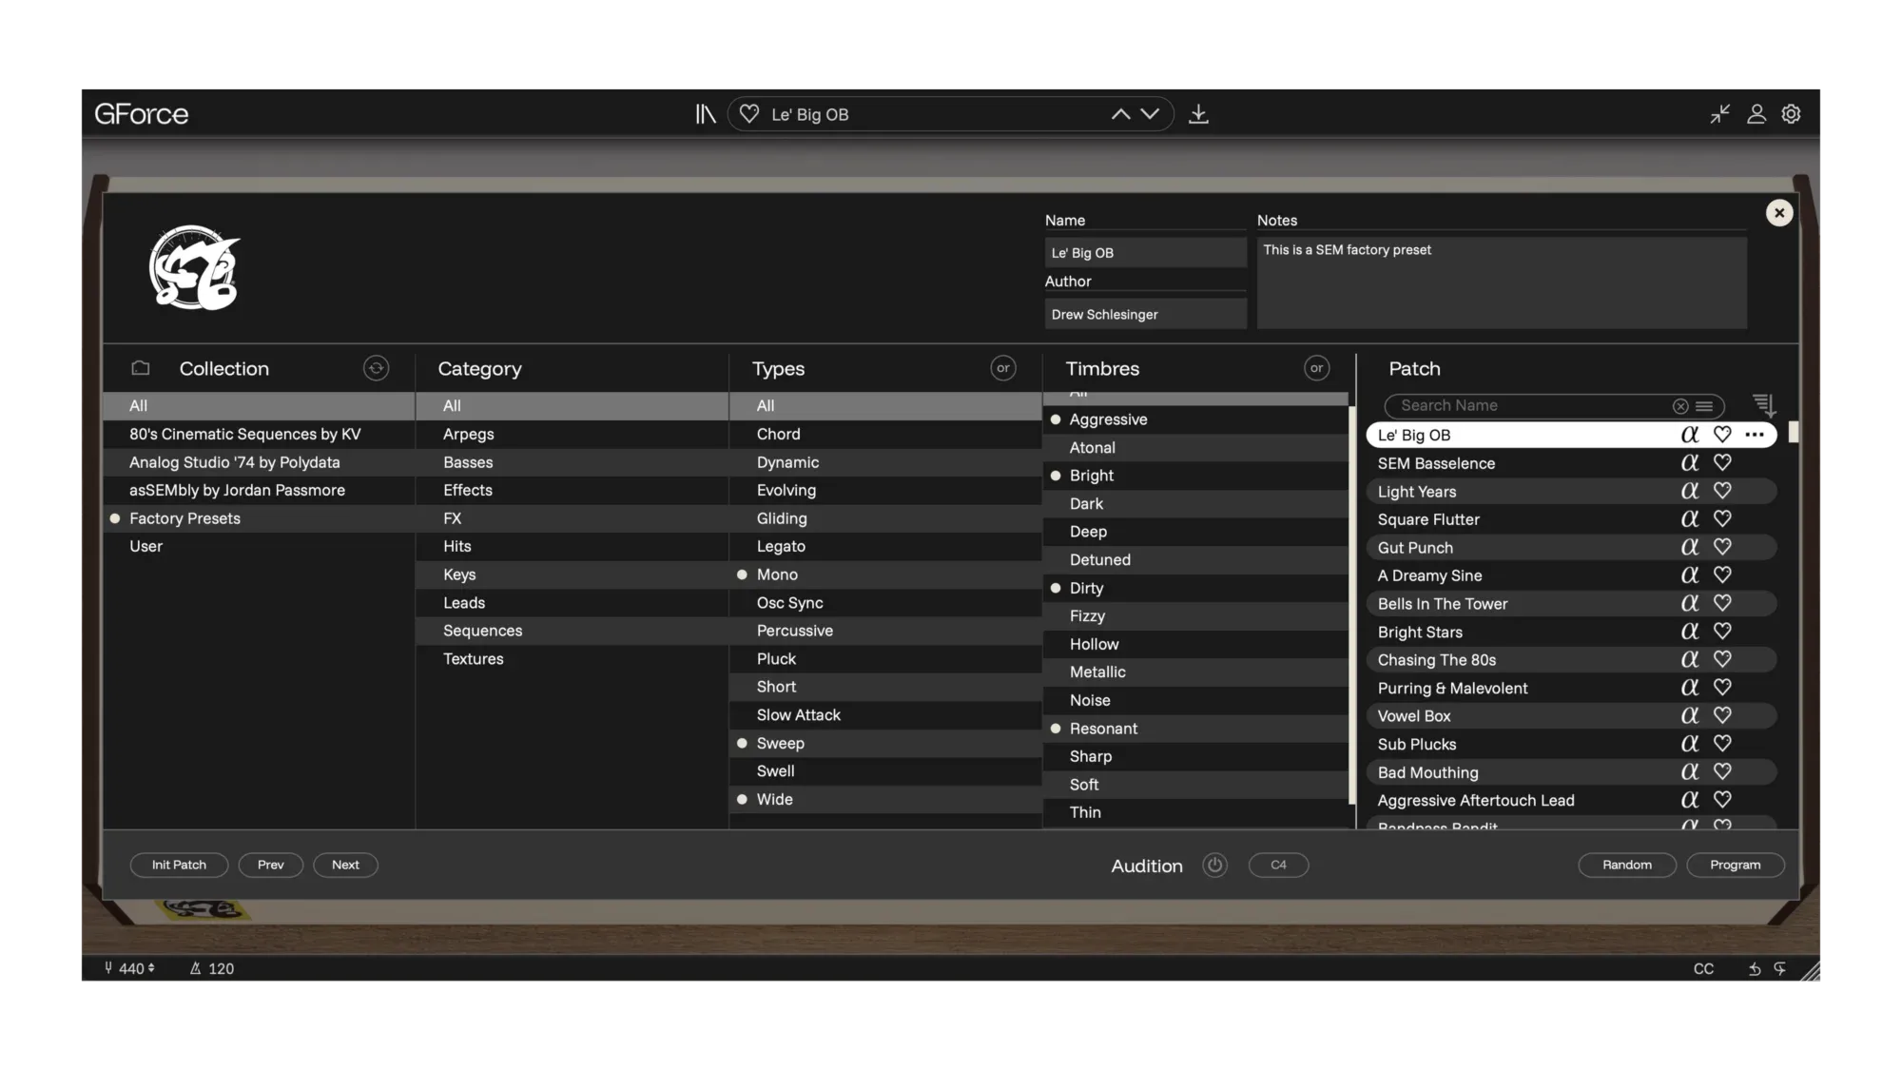Screen dimensions: 1902x1071
Task: Click the redo arrow in status bar
Action: [1779, 968]
